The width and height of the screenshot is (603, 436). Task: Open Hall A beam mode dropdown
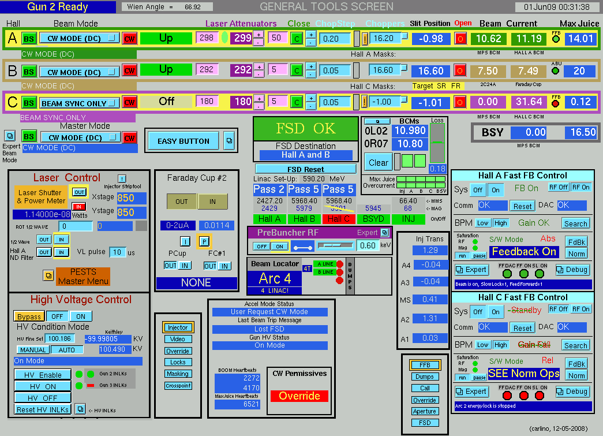[79, 38]
